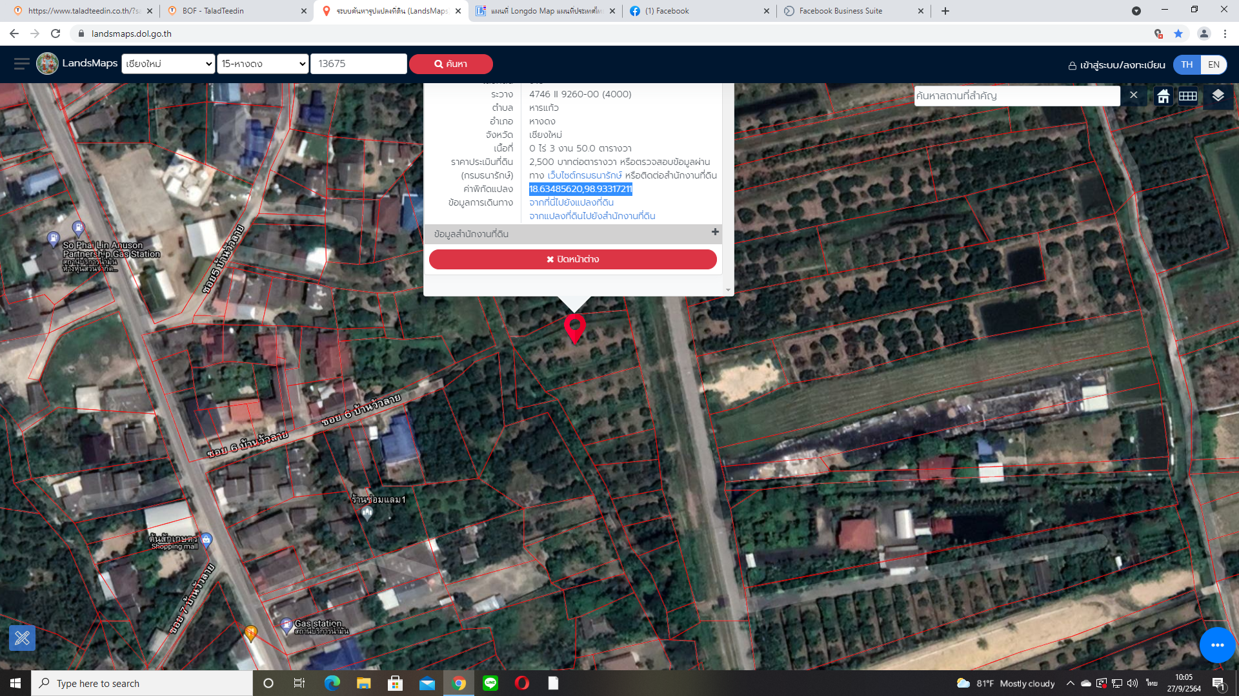
Task: Click the orange restaurant map pin
Action: tap(250, 633)
